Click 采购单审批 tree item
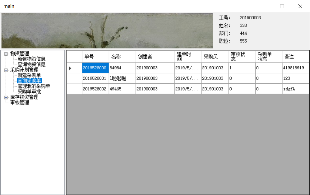This screenshot has width=310, height=195. pos(29,92)
